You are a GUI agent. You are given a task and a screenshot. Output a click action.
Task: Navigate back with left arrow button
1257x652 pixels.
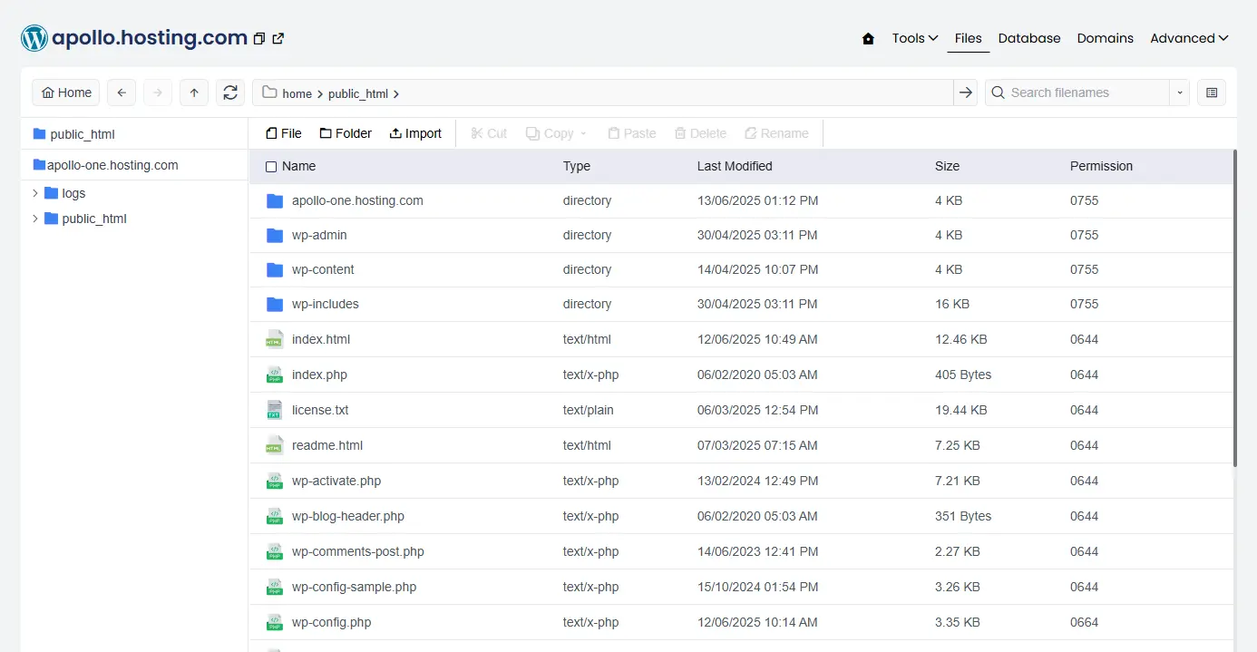(x=122, y=92)
